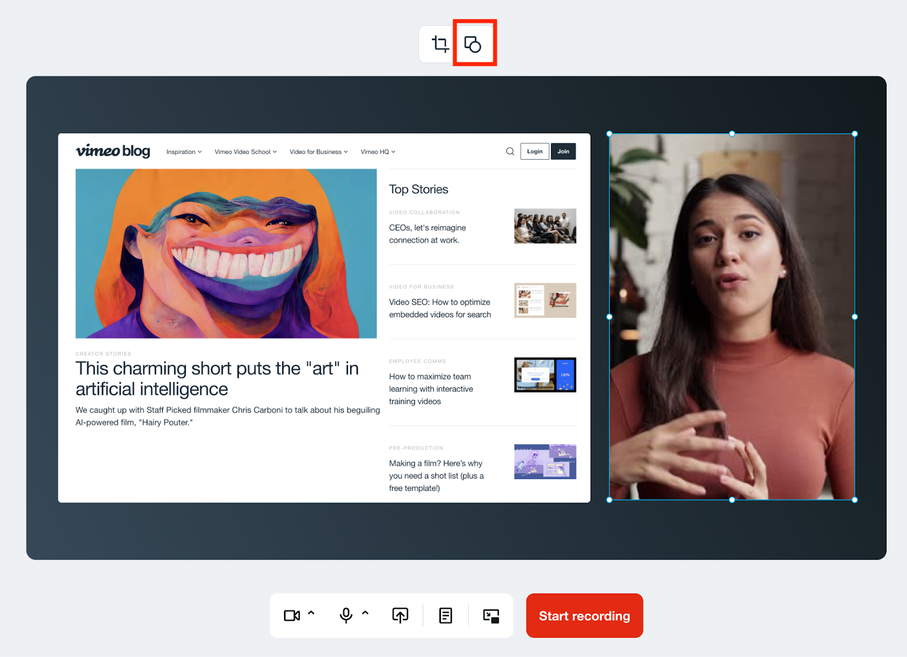
Task: Click the orange face artwork thumbnail
Action: [x=226, y=253]
